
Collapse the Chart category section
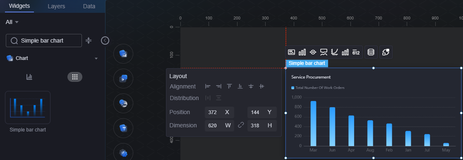click(96, 58)
